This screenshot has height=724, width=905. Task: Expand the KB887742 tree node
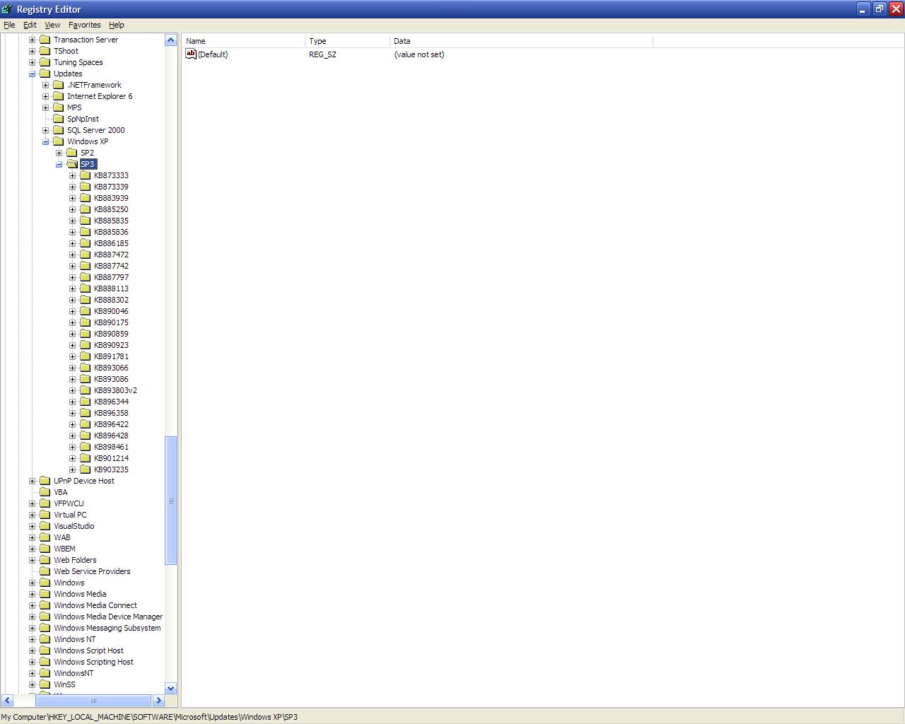(x=72, y=266)
